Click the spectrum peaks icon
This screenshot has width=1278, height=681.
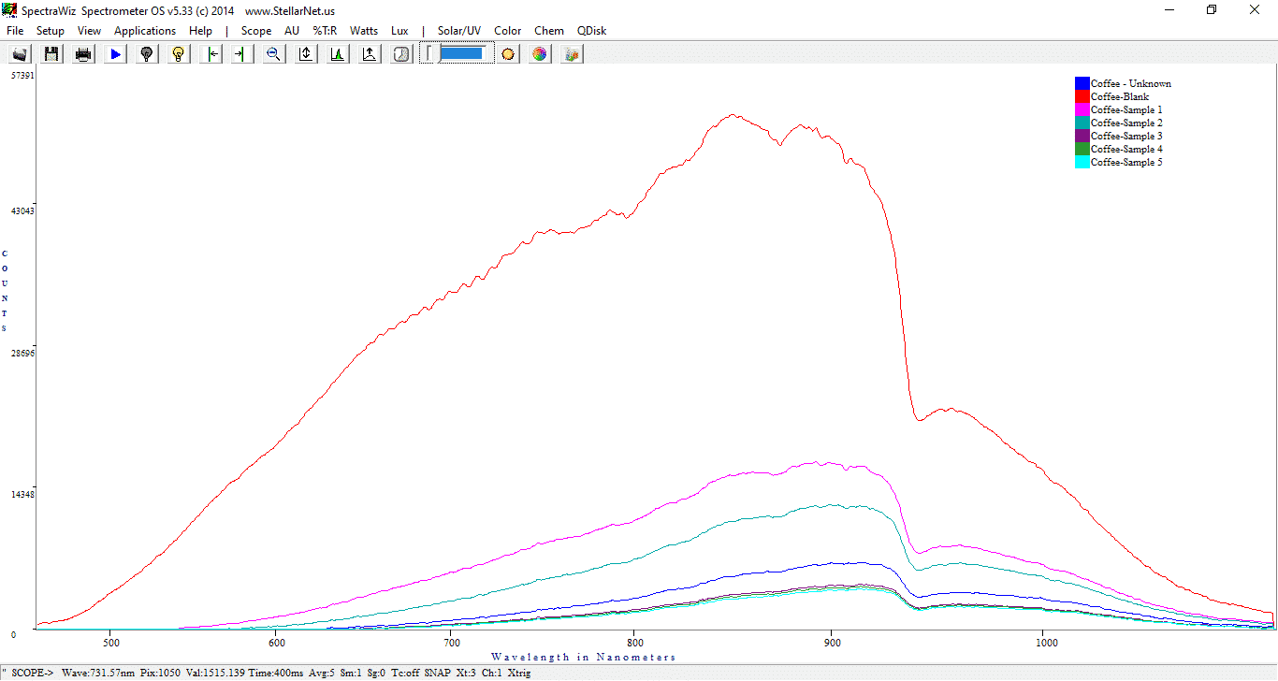tap(338, 54)
